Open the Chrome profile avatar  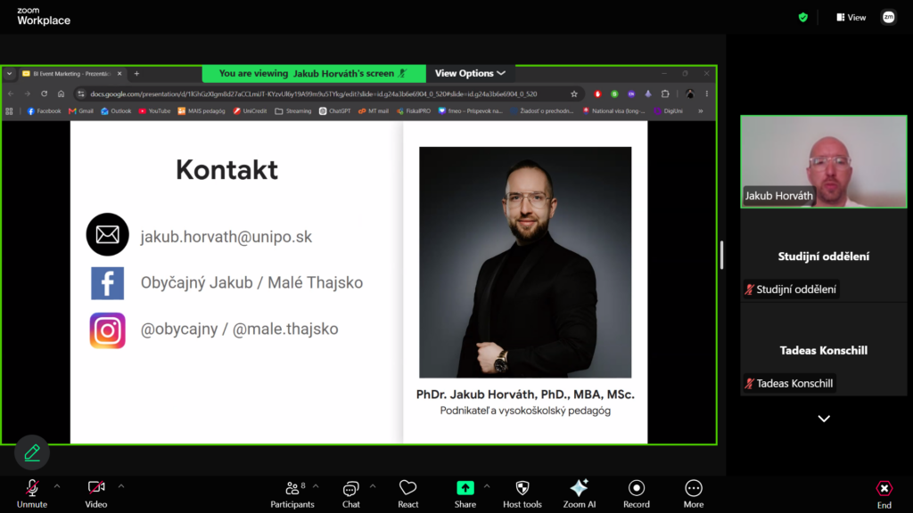pyautogui.click(x=690, y=94)
